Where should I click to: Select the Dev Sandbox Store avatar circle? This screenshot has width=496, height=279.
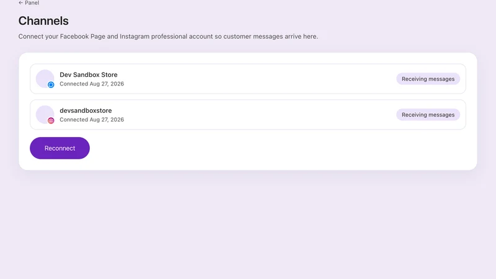click(45, 79)
